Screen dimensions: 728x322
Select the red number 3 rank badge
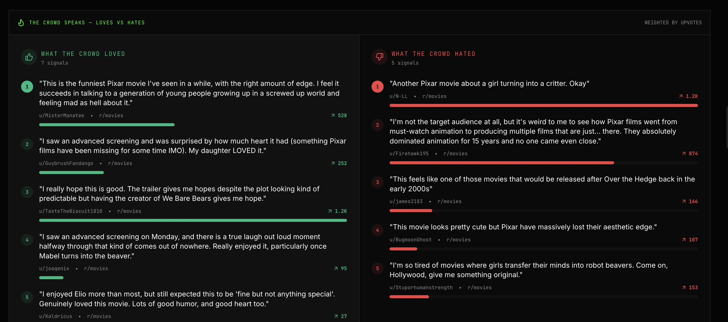pos(377,182)
